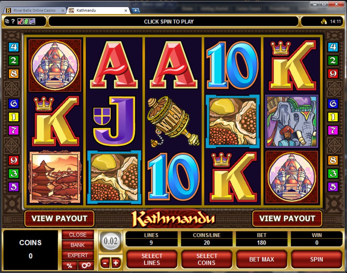The width and height of the screenshot is (347, 273).
Task: Click the green dollar sign icon
Action: (x=26, y=21)
